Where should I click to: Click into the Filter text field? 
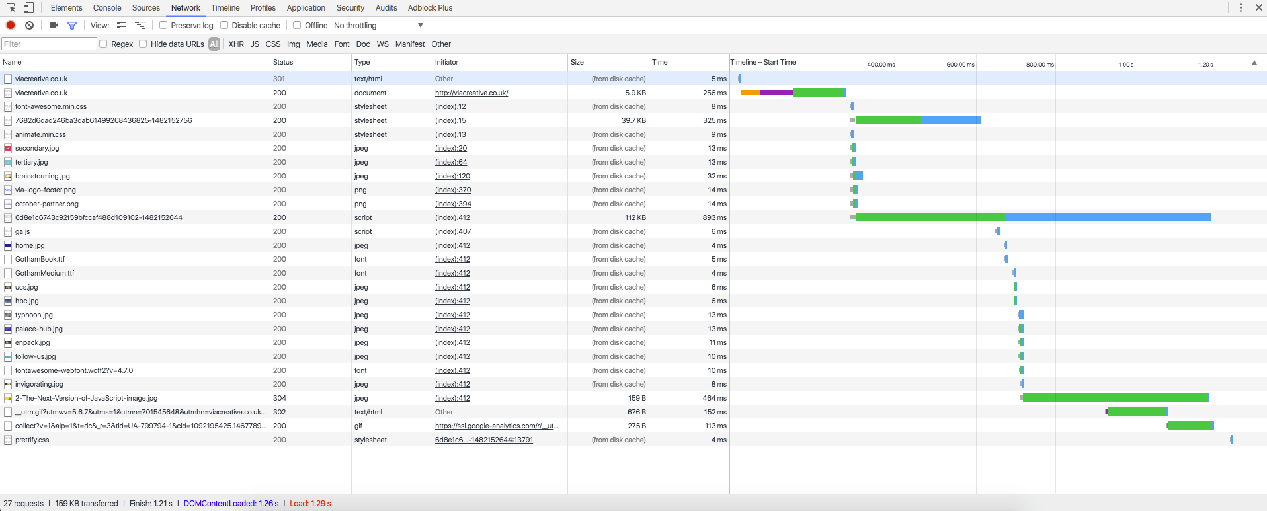[x=50, y=44]
